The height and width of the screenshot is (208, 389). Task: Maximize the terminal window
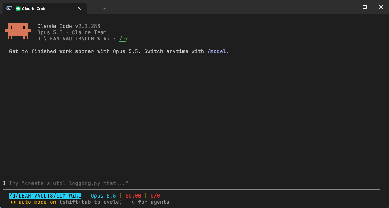[x=365, y=7]
